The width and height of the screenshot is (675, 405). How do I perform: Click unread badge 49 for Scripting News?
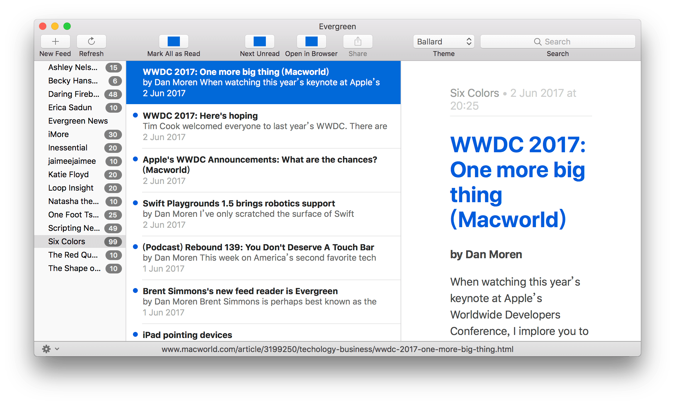[113, 228]
